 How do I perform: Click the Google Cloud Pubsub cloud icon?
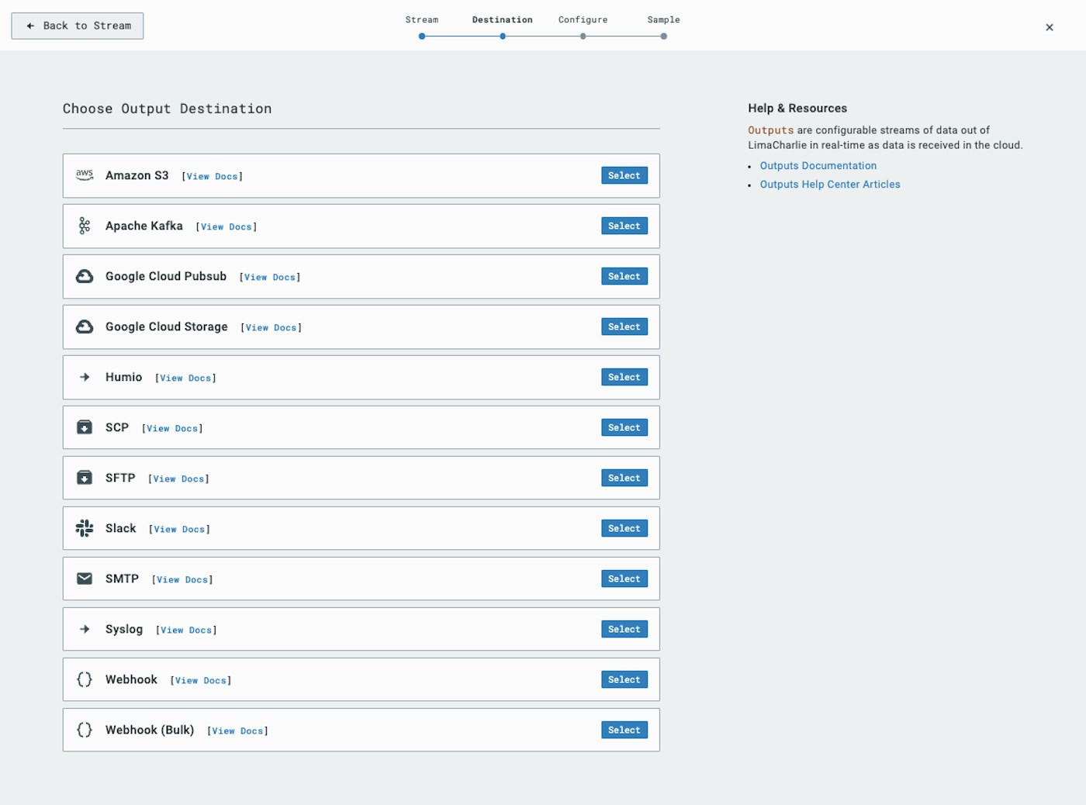click(x=85, y=276)
